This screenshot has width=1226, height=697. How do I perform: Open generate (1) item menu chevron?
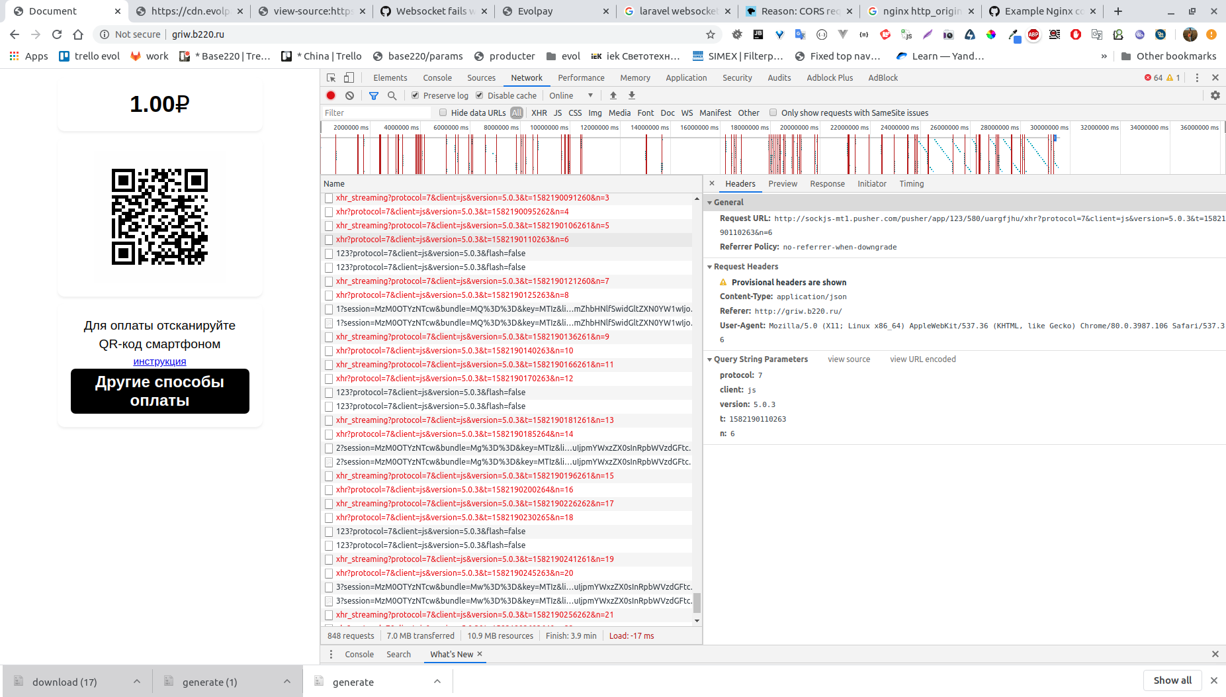tap(286, 681)
